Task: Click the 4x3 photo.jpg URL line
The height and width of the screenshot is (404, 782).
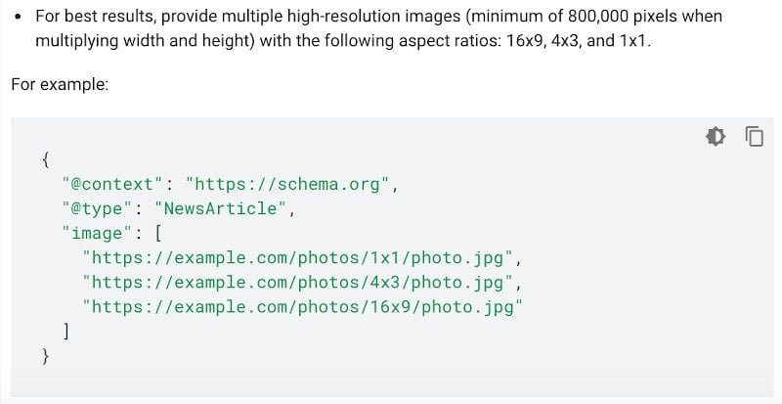Action: tap(297, 282)
